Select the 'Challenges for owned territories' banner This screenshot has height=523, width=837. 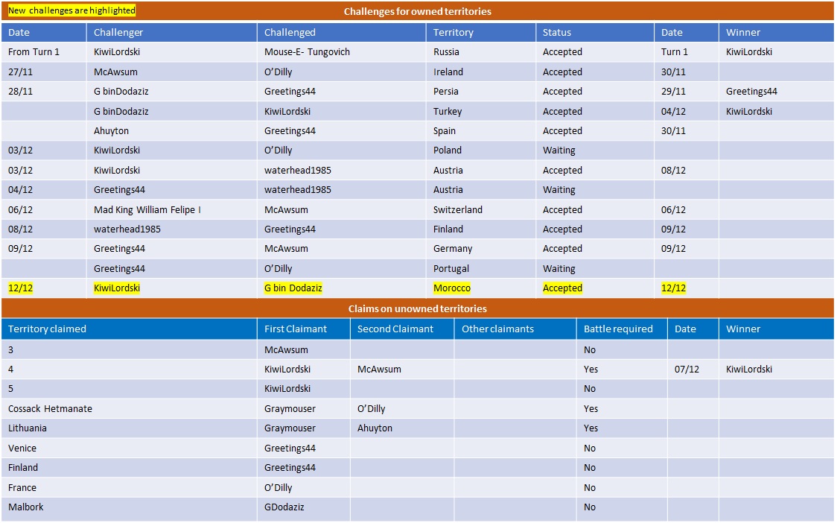[417, 11]
